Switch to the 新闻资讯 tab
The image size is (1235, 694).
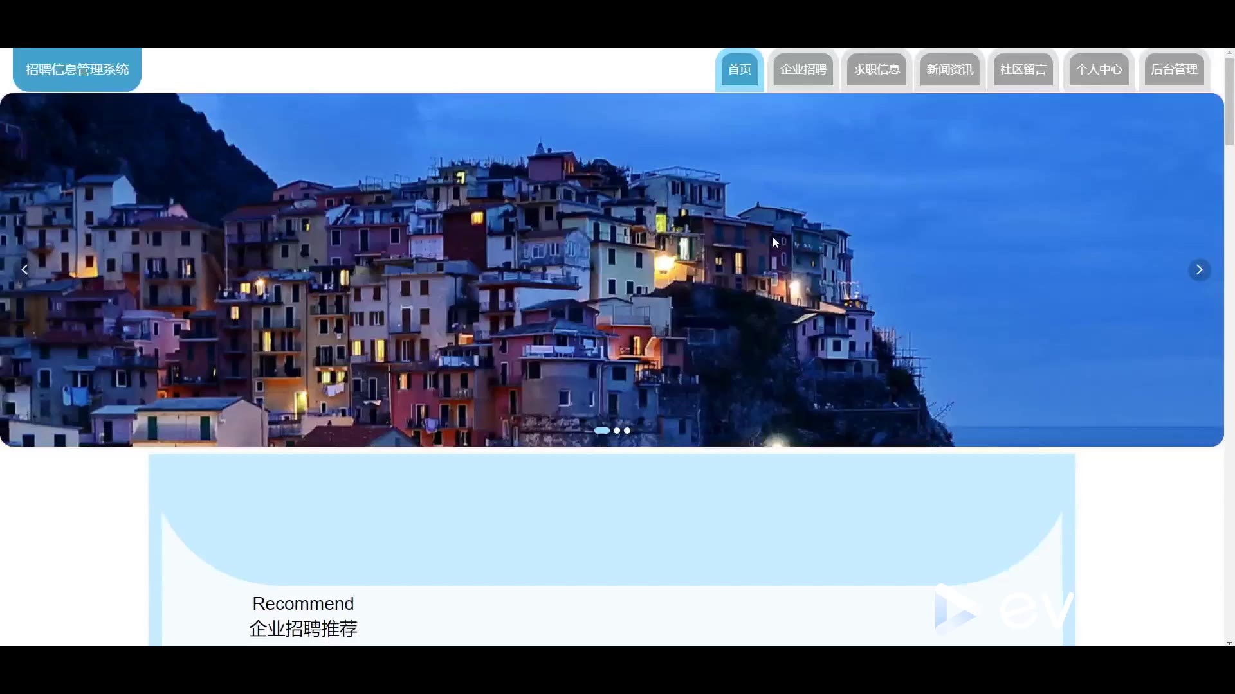click(x=949, y=69)
